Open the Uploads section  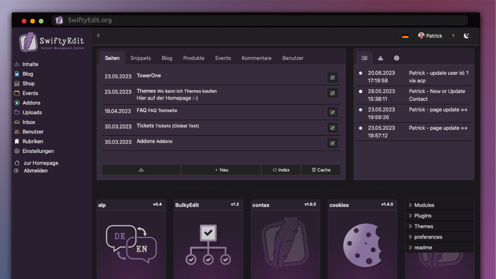31,112
